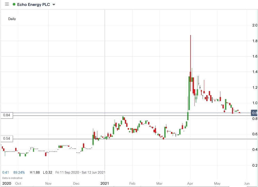This screenshot has height=187, width=258.
Task: Click the 0.41 price value
Action: pos(5,172)
